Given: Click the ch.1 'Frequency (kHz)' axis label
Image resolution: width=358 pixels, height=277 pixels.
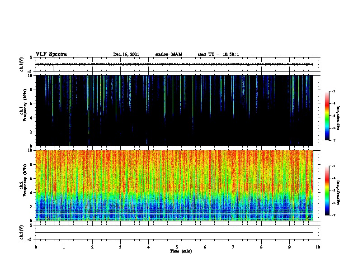Looking at the screenshot, I should [x=25, y=105].
